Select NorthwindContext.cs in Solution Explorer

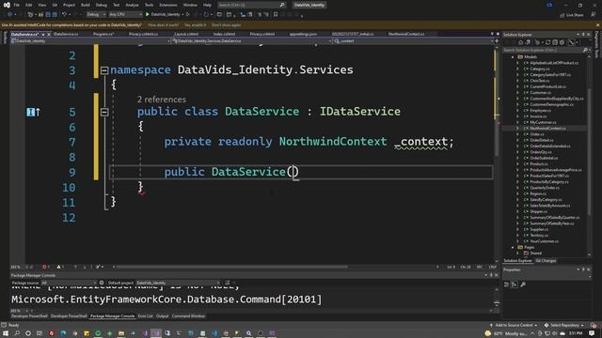click(x=547, y=129)
